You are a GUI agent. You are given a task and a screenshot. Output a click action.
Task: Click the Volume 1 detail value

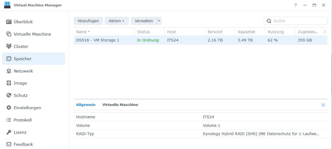click(211, 125)
